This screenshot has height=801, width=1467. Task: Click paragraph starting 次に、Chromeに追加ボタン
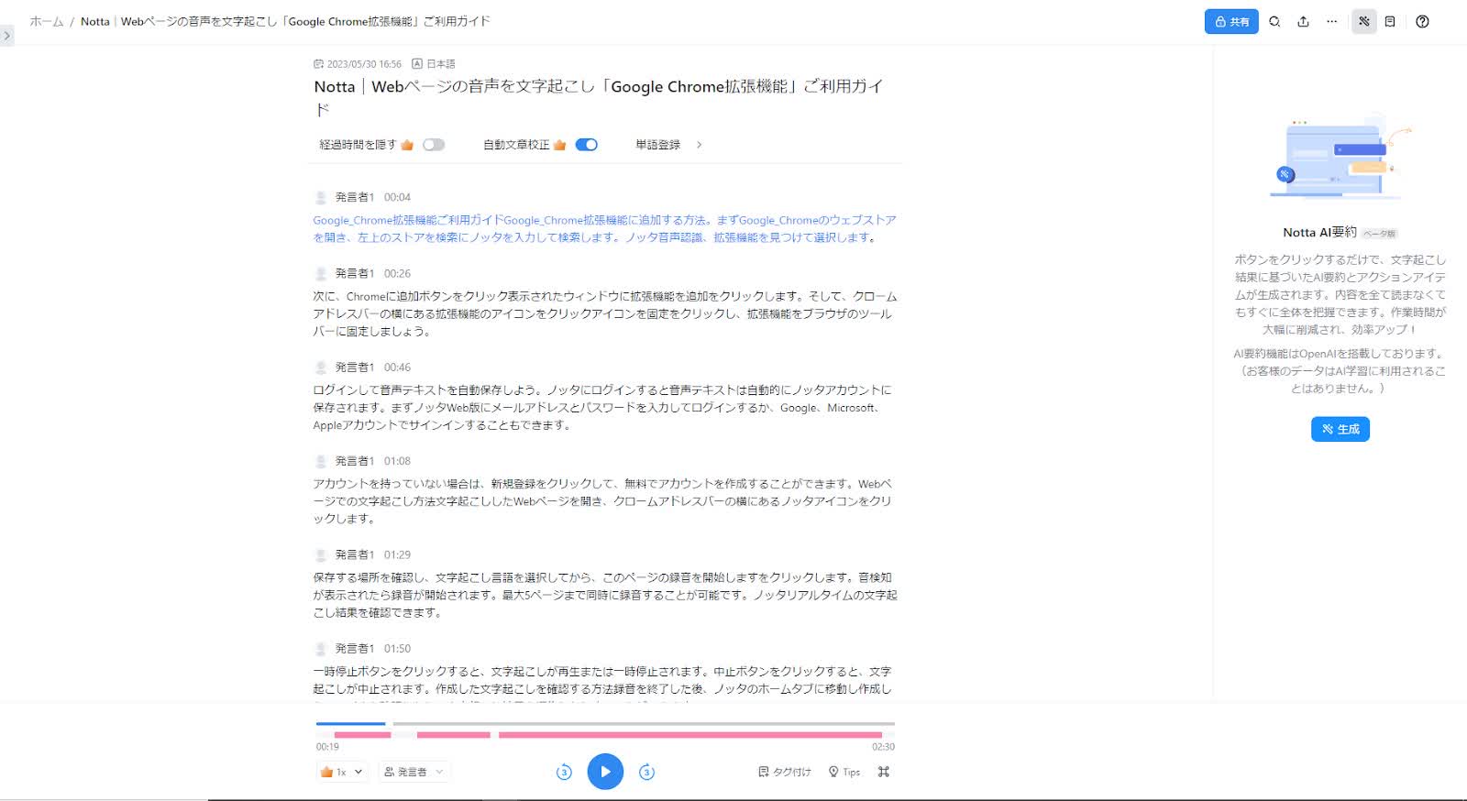pyautogui.click(x=605, y=313)
